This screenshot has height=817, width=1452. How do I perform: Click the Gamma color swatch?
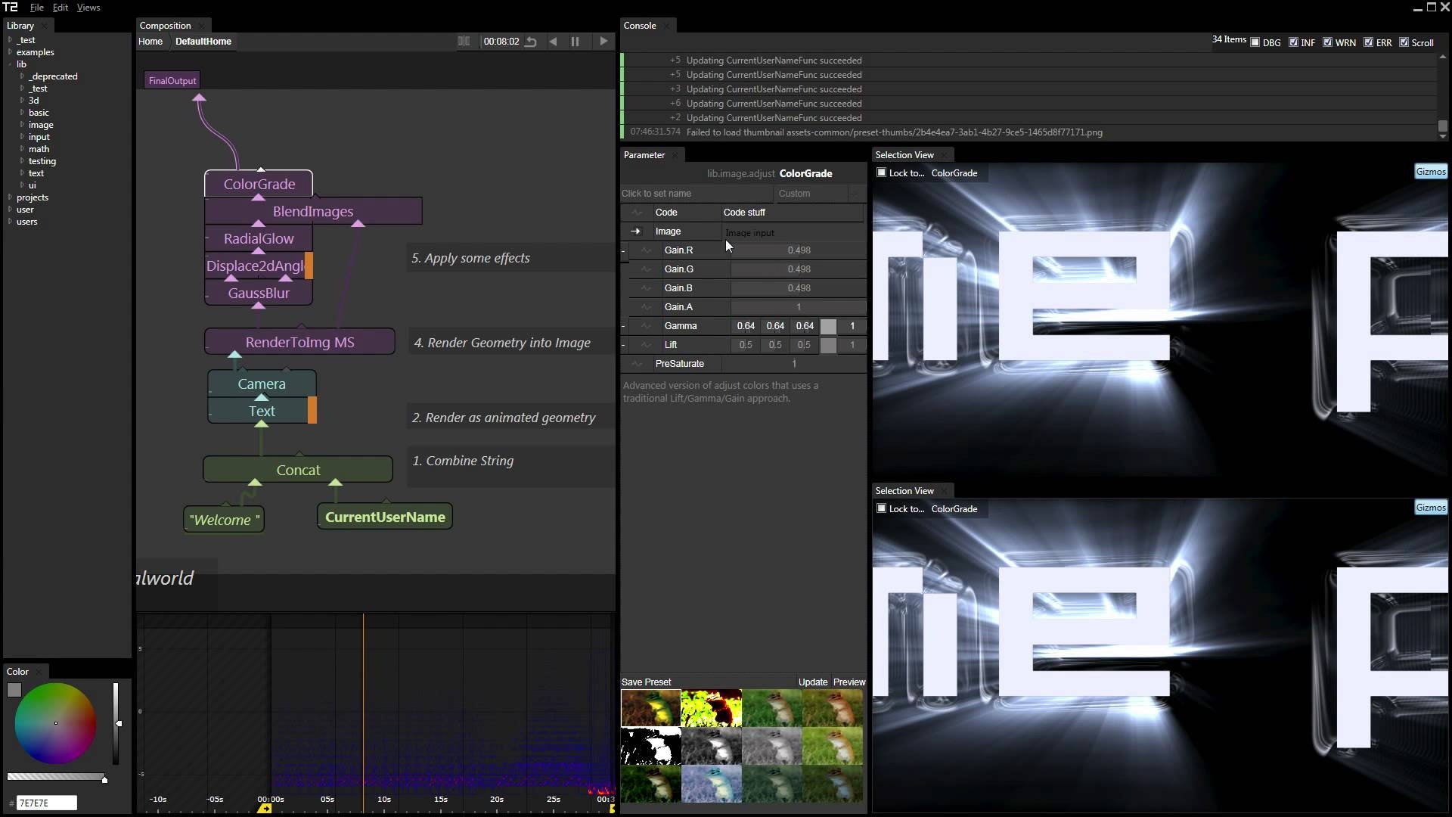click(x=829, y=326)
